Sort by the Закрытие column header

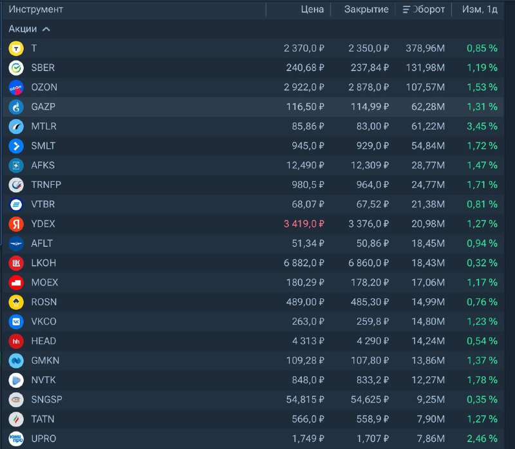366,9
